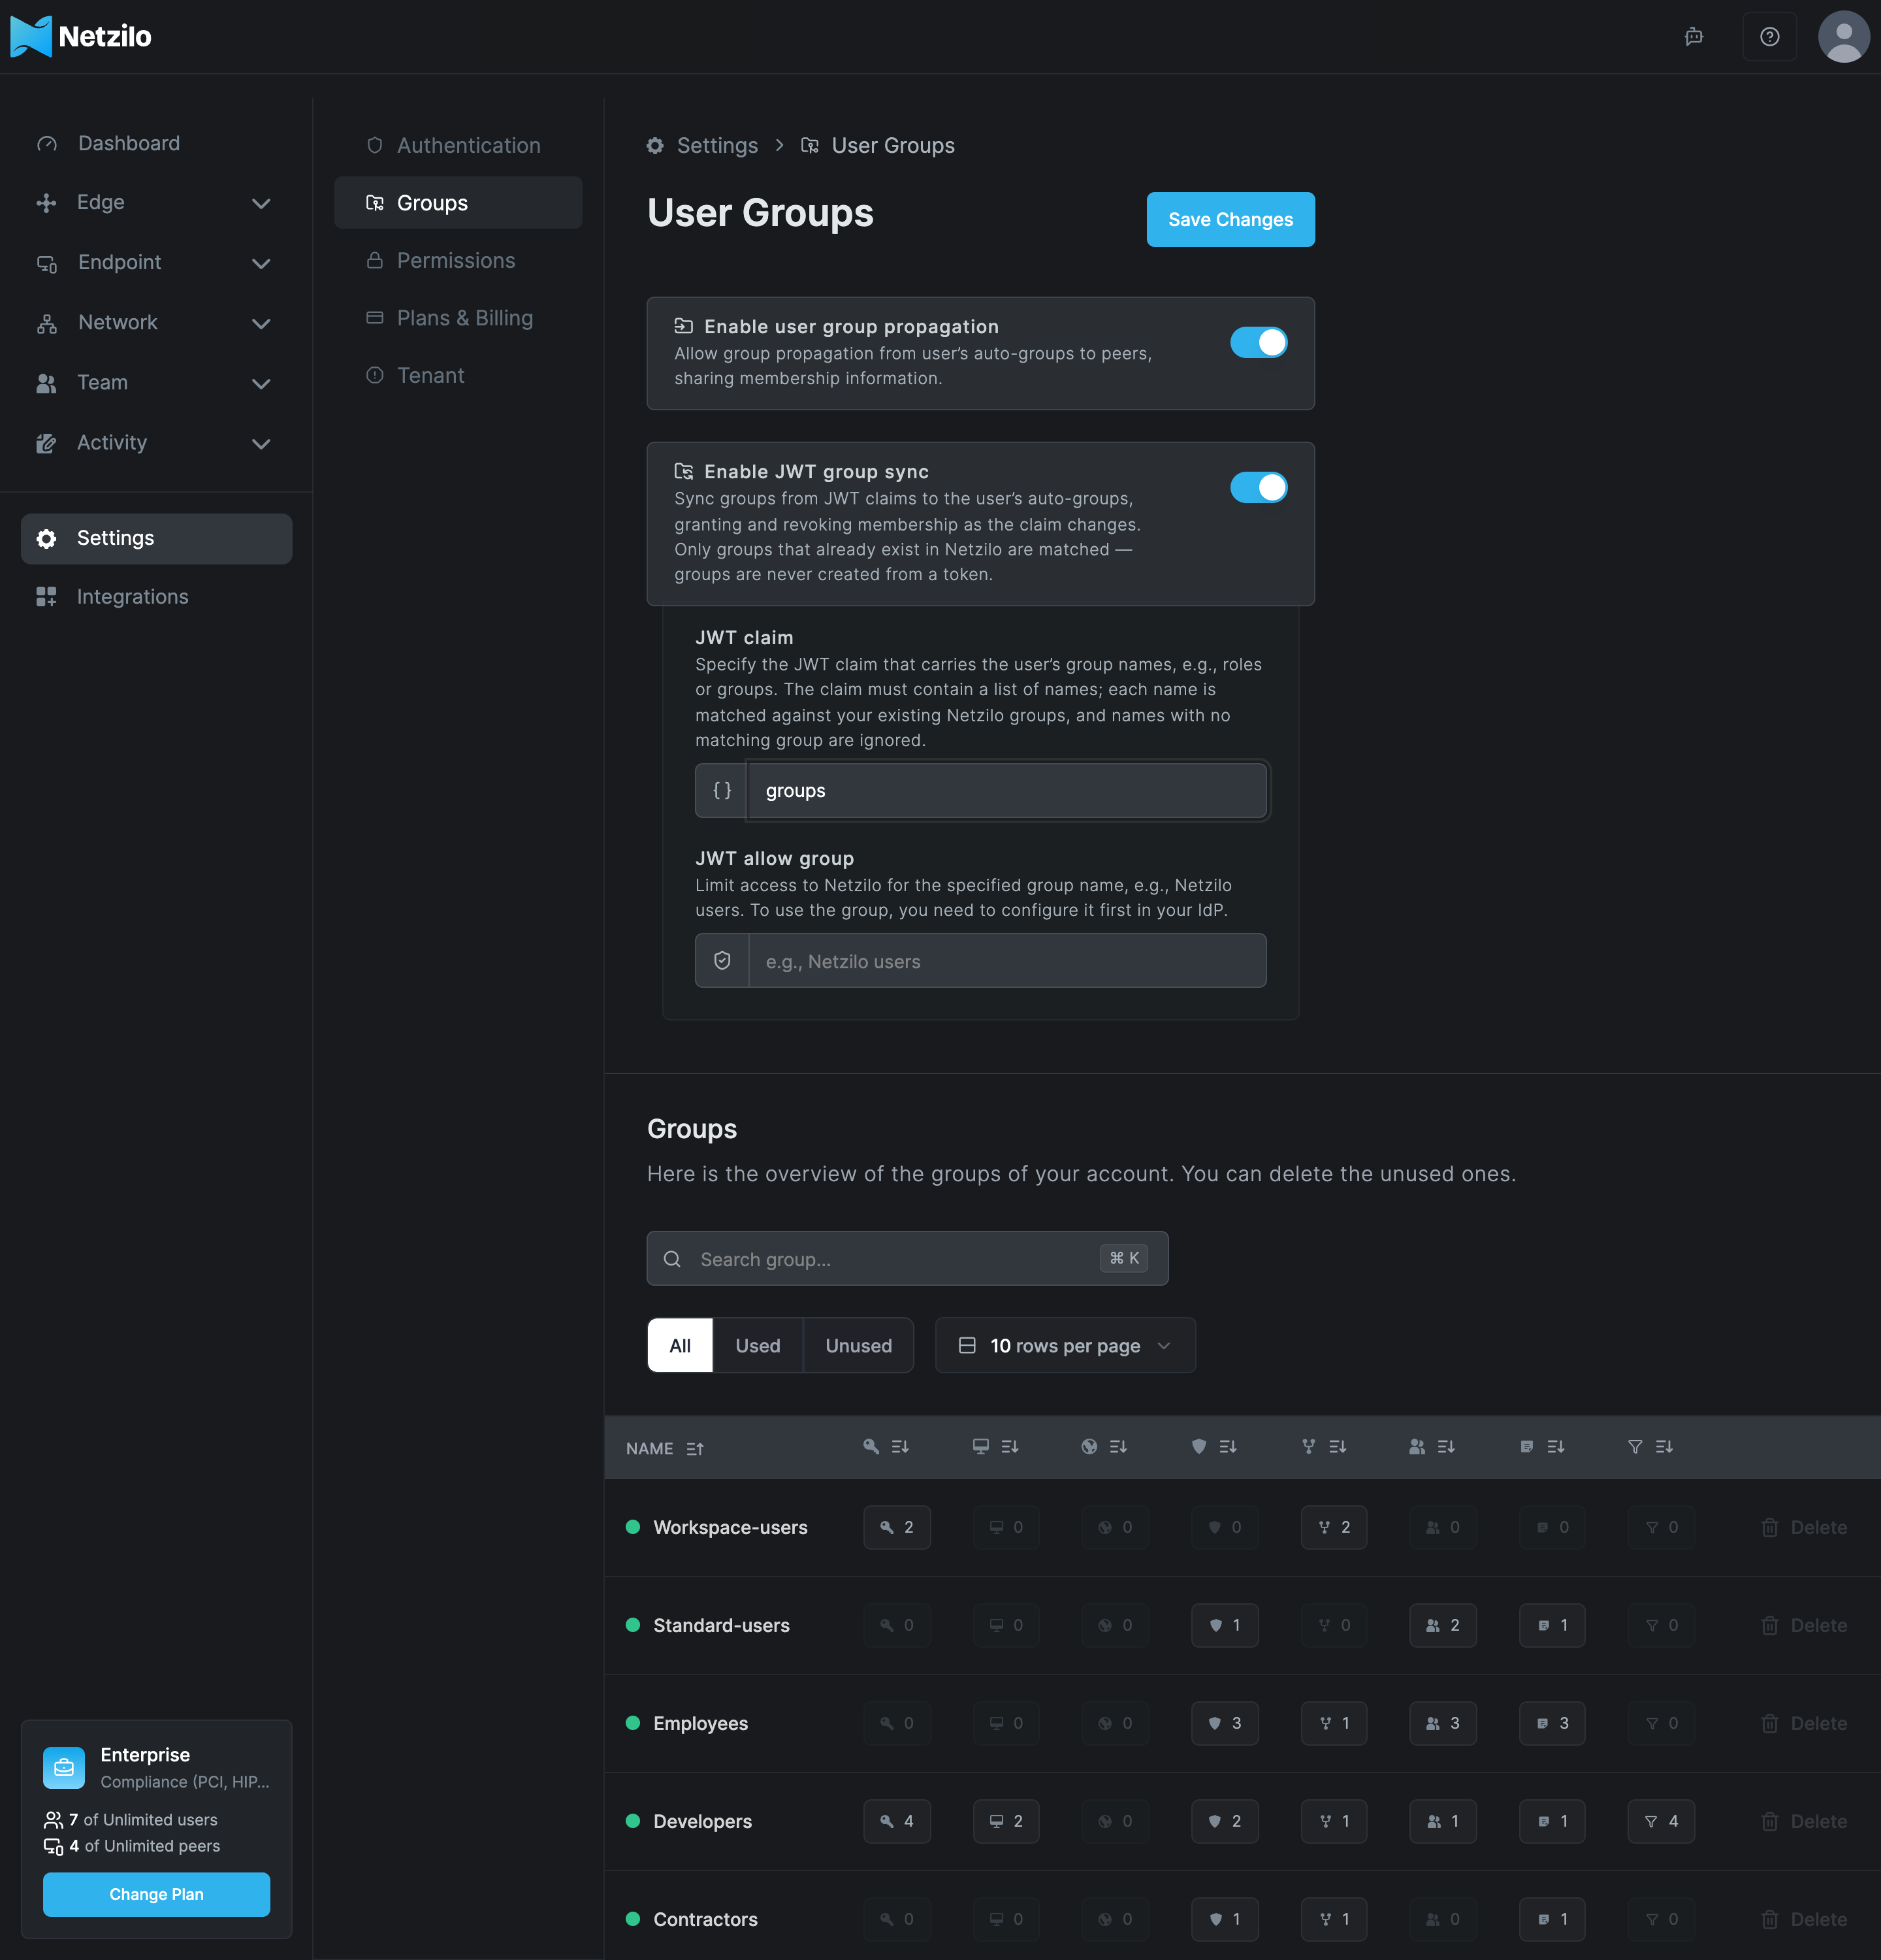The height and width of the screenshot is (1960, 1881).
Task: Delete the Workspace-users group
Action: (x=1803, y=1527)
